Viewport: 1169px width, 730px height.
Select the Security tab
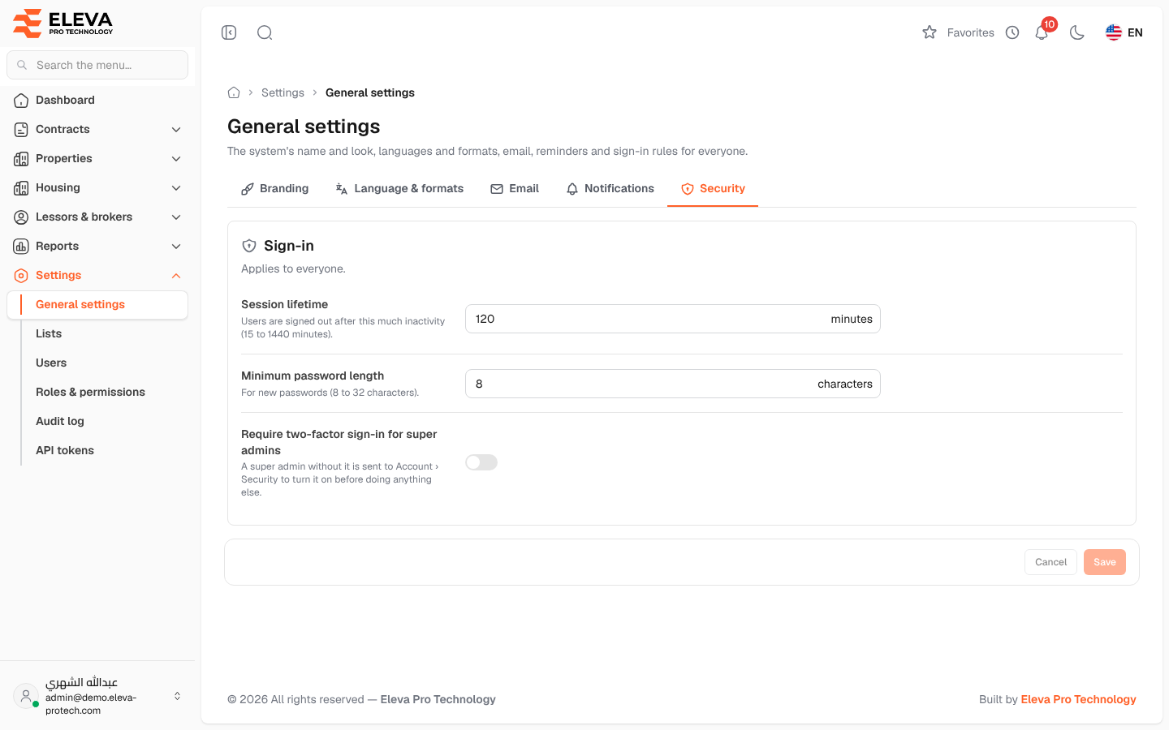coord(713,189)
